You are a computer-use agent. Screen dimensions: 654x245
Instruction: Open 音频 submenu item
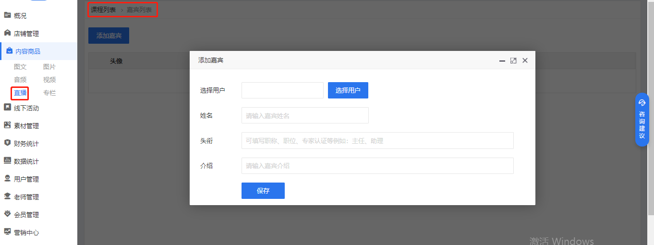[20, 80]
